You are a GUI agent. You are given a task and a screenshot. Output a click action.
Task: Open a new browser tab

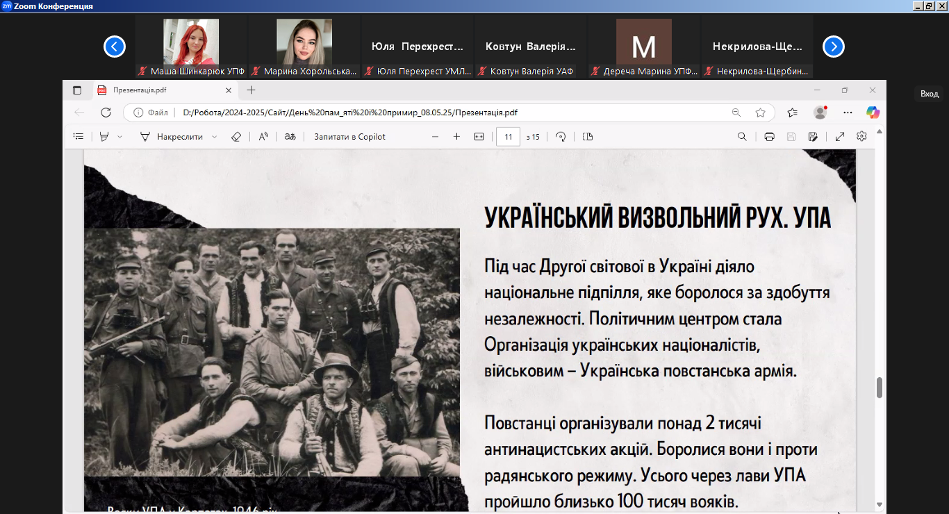click(251, 90)
